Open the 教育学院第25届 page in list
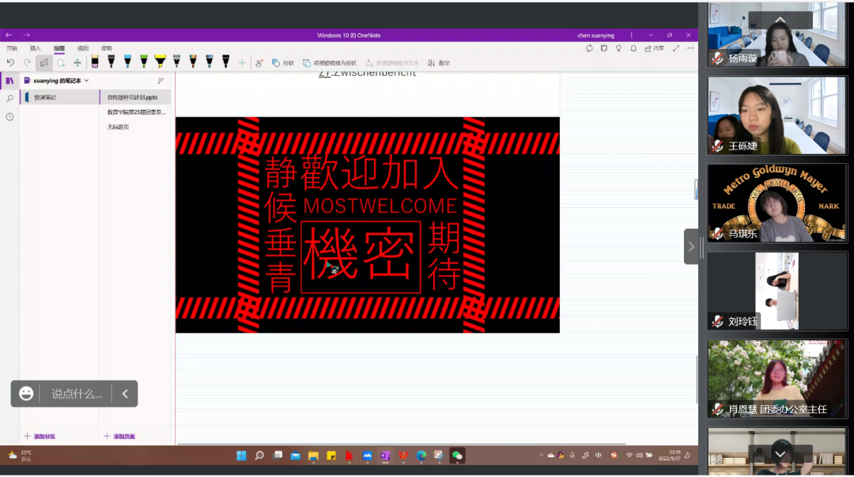 (x=136, y=112)
